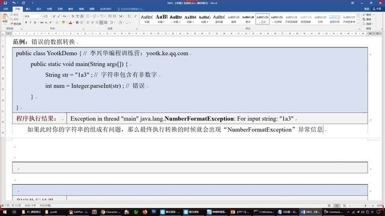Insert a numbered list
Image resolution: width=385 pixels, height=216 pixels.
[95, 16]
